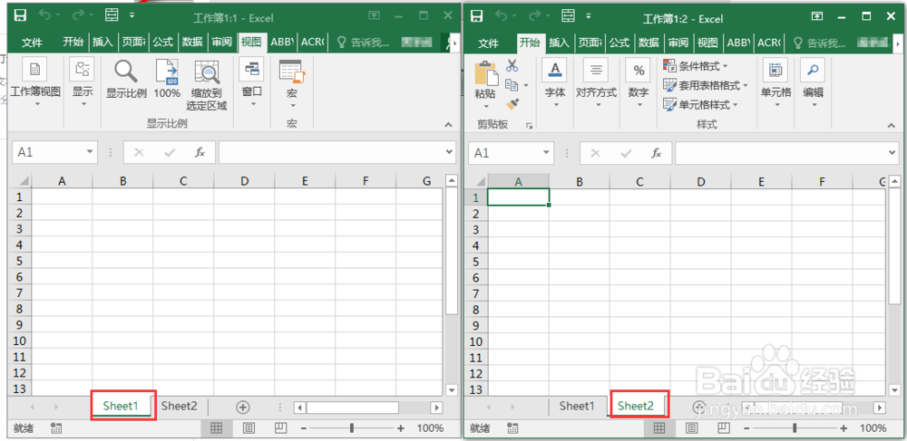Click the 100% zoom level in the right status bar
Screen dimensions: 907x441
coord(873,428)
